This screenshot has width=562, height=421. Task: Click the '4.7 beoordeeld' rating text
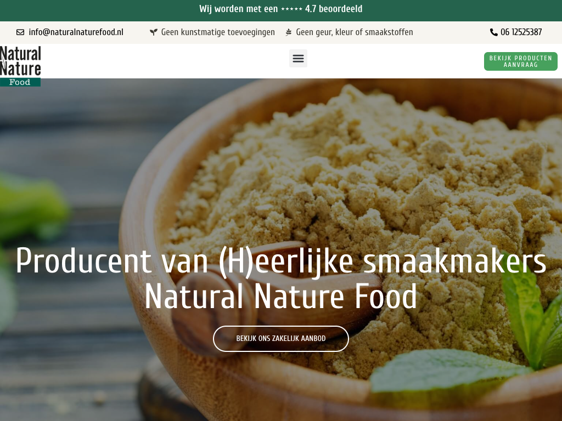tap(334, 9)
